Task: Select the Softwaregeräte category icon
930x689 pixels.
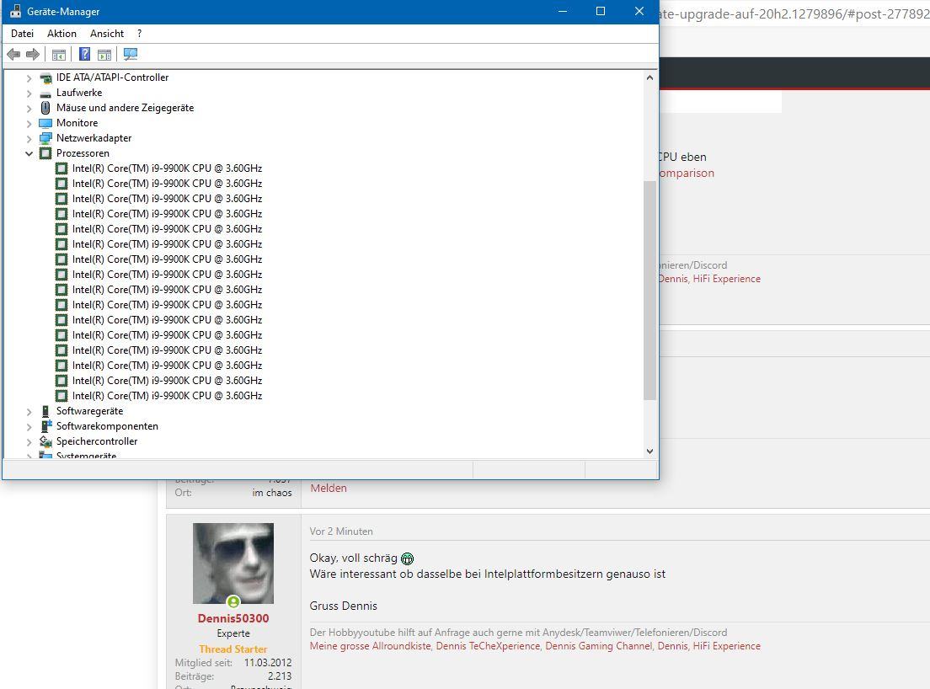Action: 45,411
